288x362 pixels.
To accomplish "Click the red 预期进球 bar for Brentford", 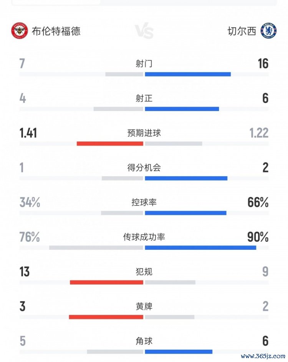I will 110,144.
